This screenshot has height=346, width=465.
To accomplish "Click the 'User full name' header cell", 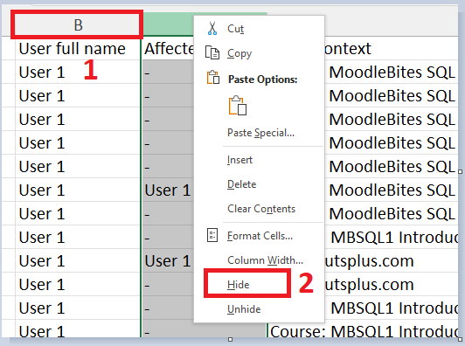I will point(78,48).
